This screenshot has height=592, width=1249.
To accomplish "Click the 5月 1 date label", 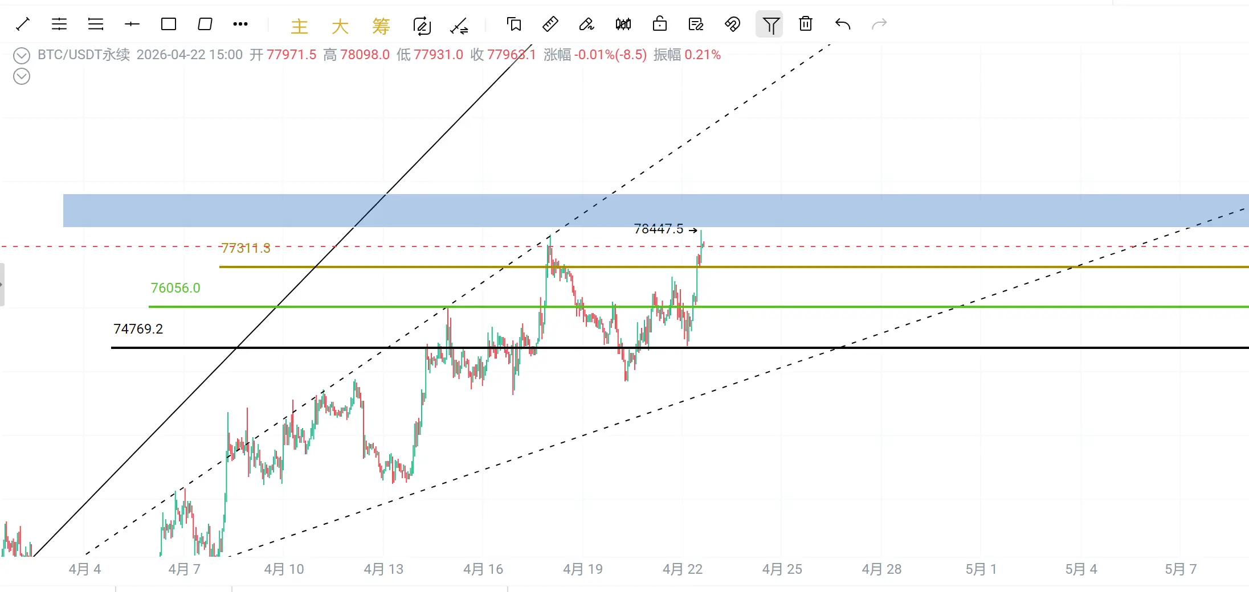I will (981, 569).
